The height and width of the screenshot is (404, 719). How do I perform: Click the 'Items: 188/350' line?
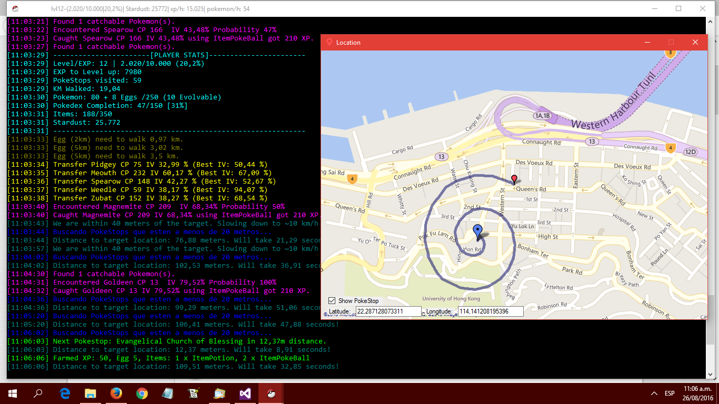click(60, 114)
